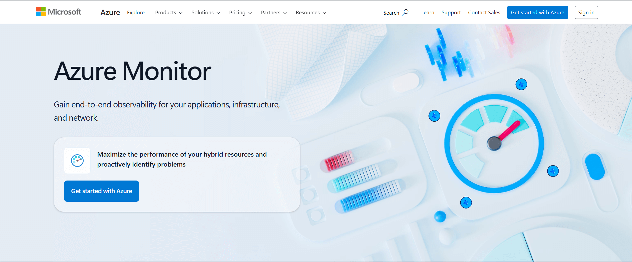Click the Microsoft logo

(58, 12)
